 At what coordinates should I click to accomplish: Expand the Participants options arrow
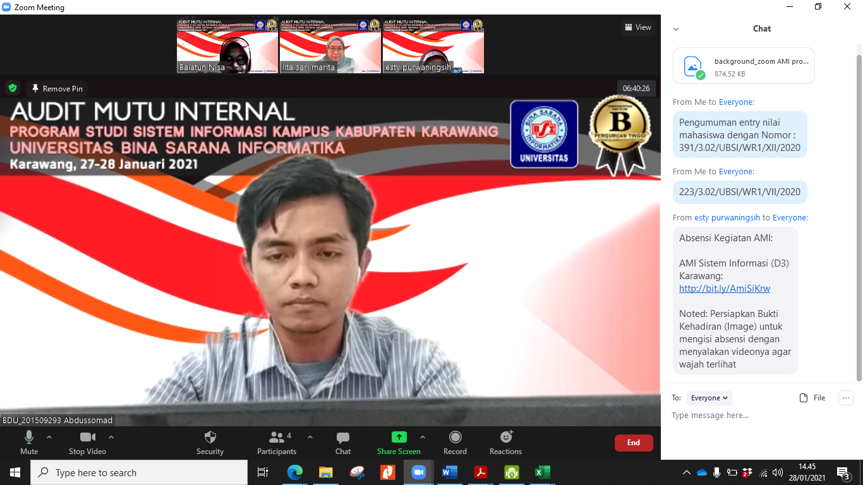(310, 437)
